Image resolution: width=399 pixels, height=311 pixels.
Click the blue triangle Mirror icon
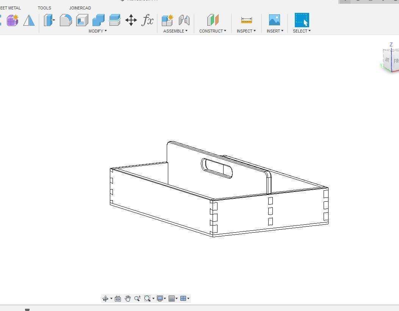point(29,20)
